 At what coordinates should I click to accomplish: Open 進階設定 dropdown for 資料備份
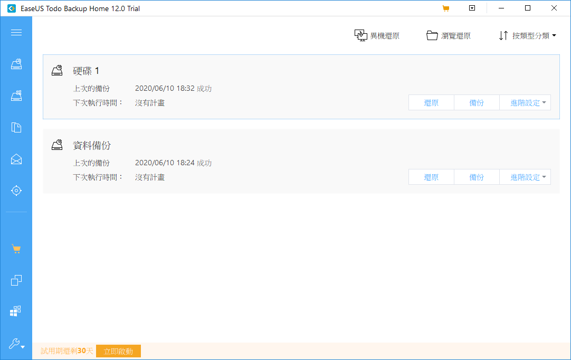coord(525,177)
